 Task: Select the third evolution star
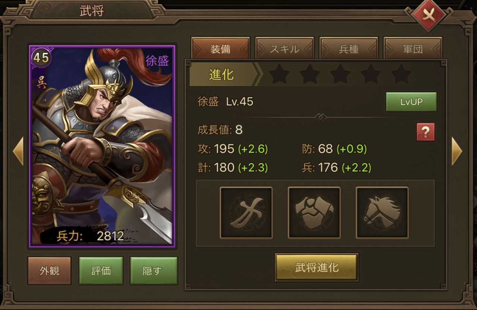pyautogui.click(x=340, y=74)
